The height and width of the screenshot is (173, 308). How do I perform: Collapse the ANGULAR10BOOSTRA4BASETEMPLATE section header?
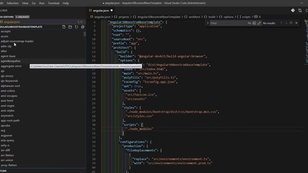click(21, 27)
